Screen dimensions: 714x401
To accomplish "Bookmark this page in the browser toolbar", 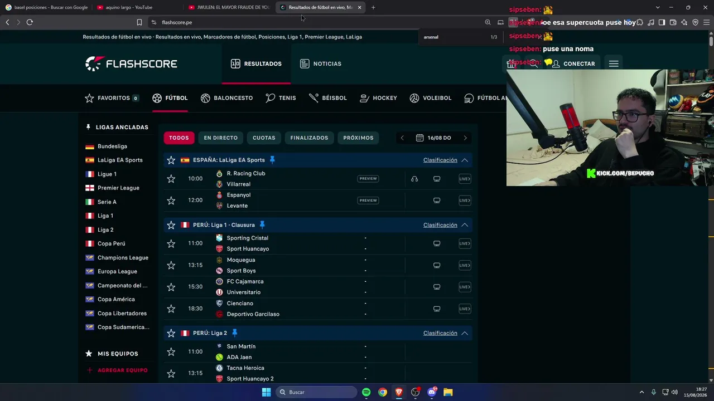I will coord(139,22).
